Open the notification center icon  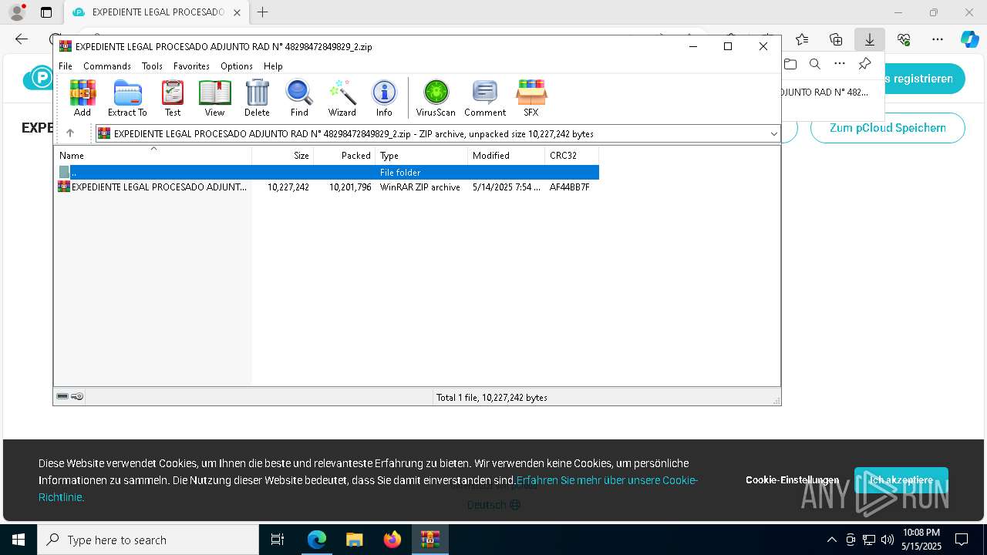click(x=962, y=540)
